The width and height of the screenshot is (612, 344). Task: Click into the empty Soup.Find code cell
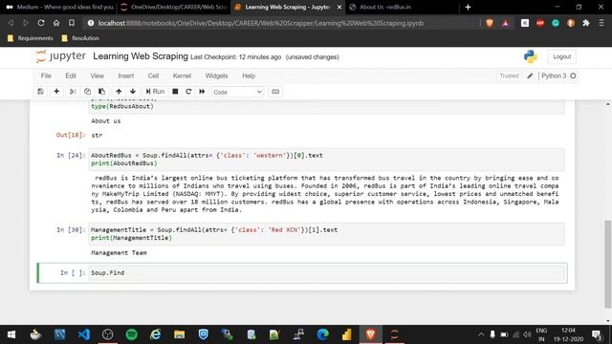(327, 272)
